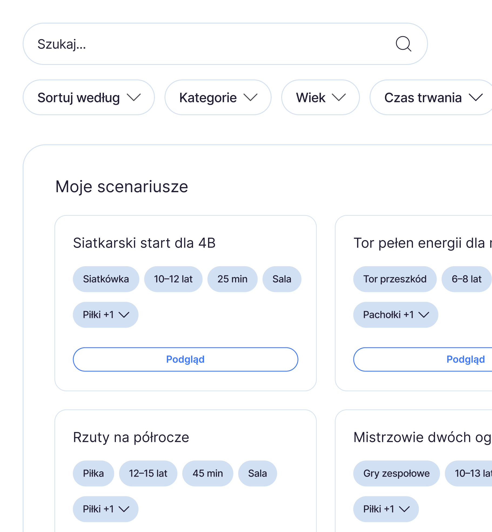Select the Tor przeszkód tag
The height and width of the screenshot is (532, 492).
[395, 279]
